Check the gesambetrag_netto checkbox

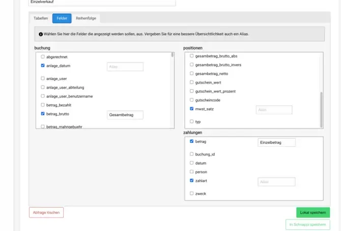click(x=191, y=73)
